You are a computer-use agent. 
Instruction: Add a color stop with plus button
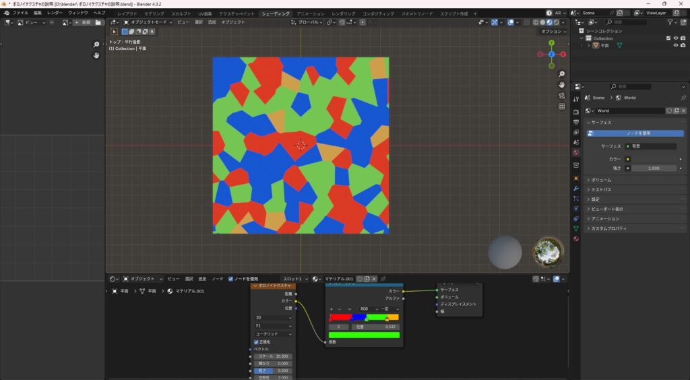[332, 309]
